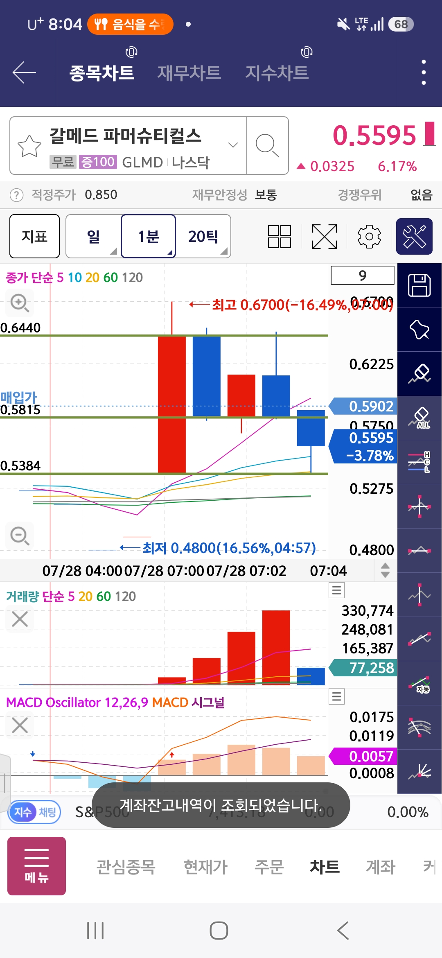Tap the back arrow in header
Viewport: 442px width, 958px height.
tap(24, 72)
